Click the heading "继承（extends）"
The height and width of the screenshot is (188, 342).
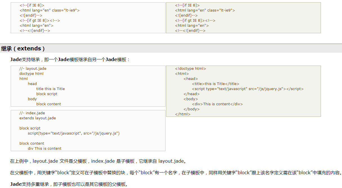click(x=23, y=48)
